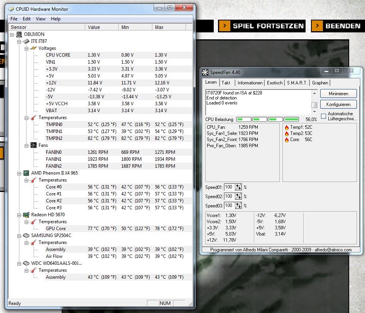
Task: Collapse the AMD Phenom II X4 965 node
Action: point(19,173)
